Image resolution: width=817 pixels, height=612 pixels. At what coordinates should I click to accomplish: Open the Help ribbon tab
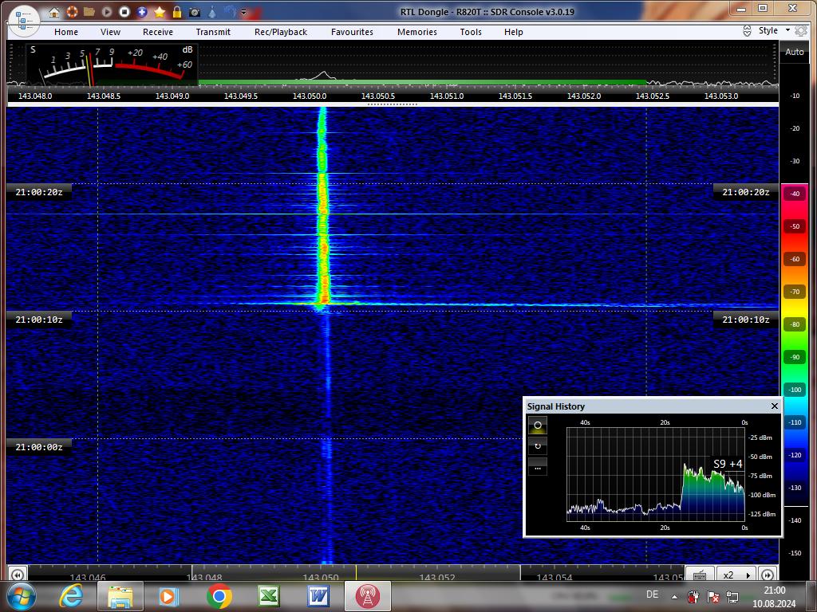[513, 32]
